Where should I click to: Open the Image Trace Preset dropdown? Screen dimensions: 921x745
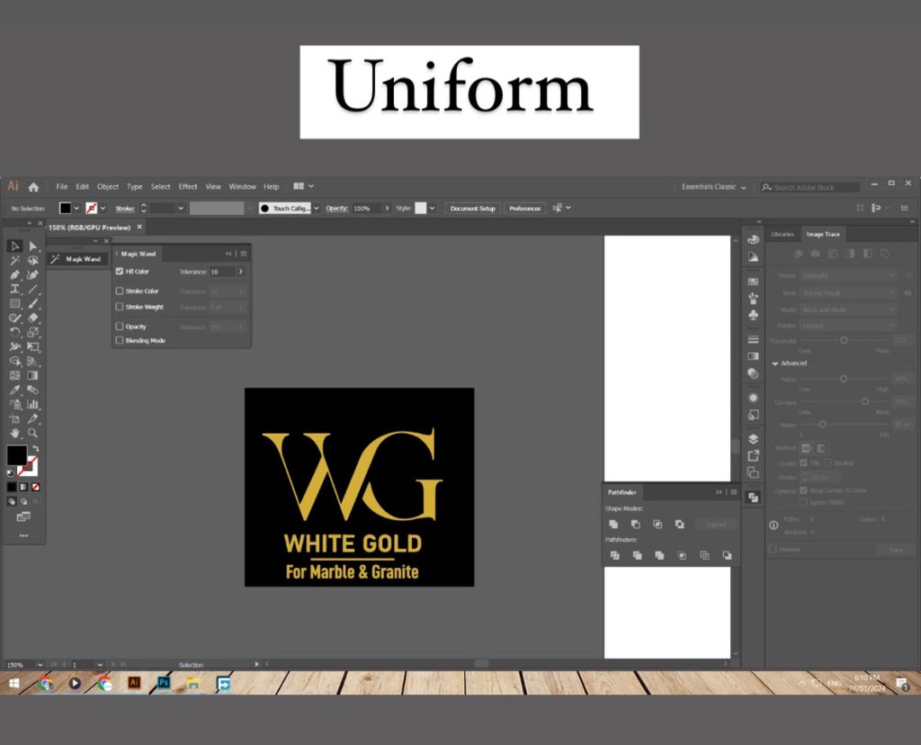click(849, 275)
